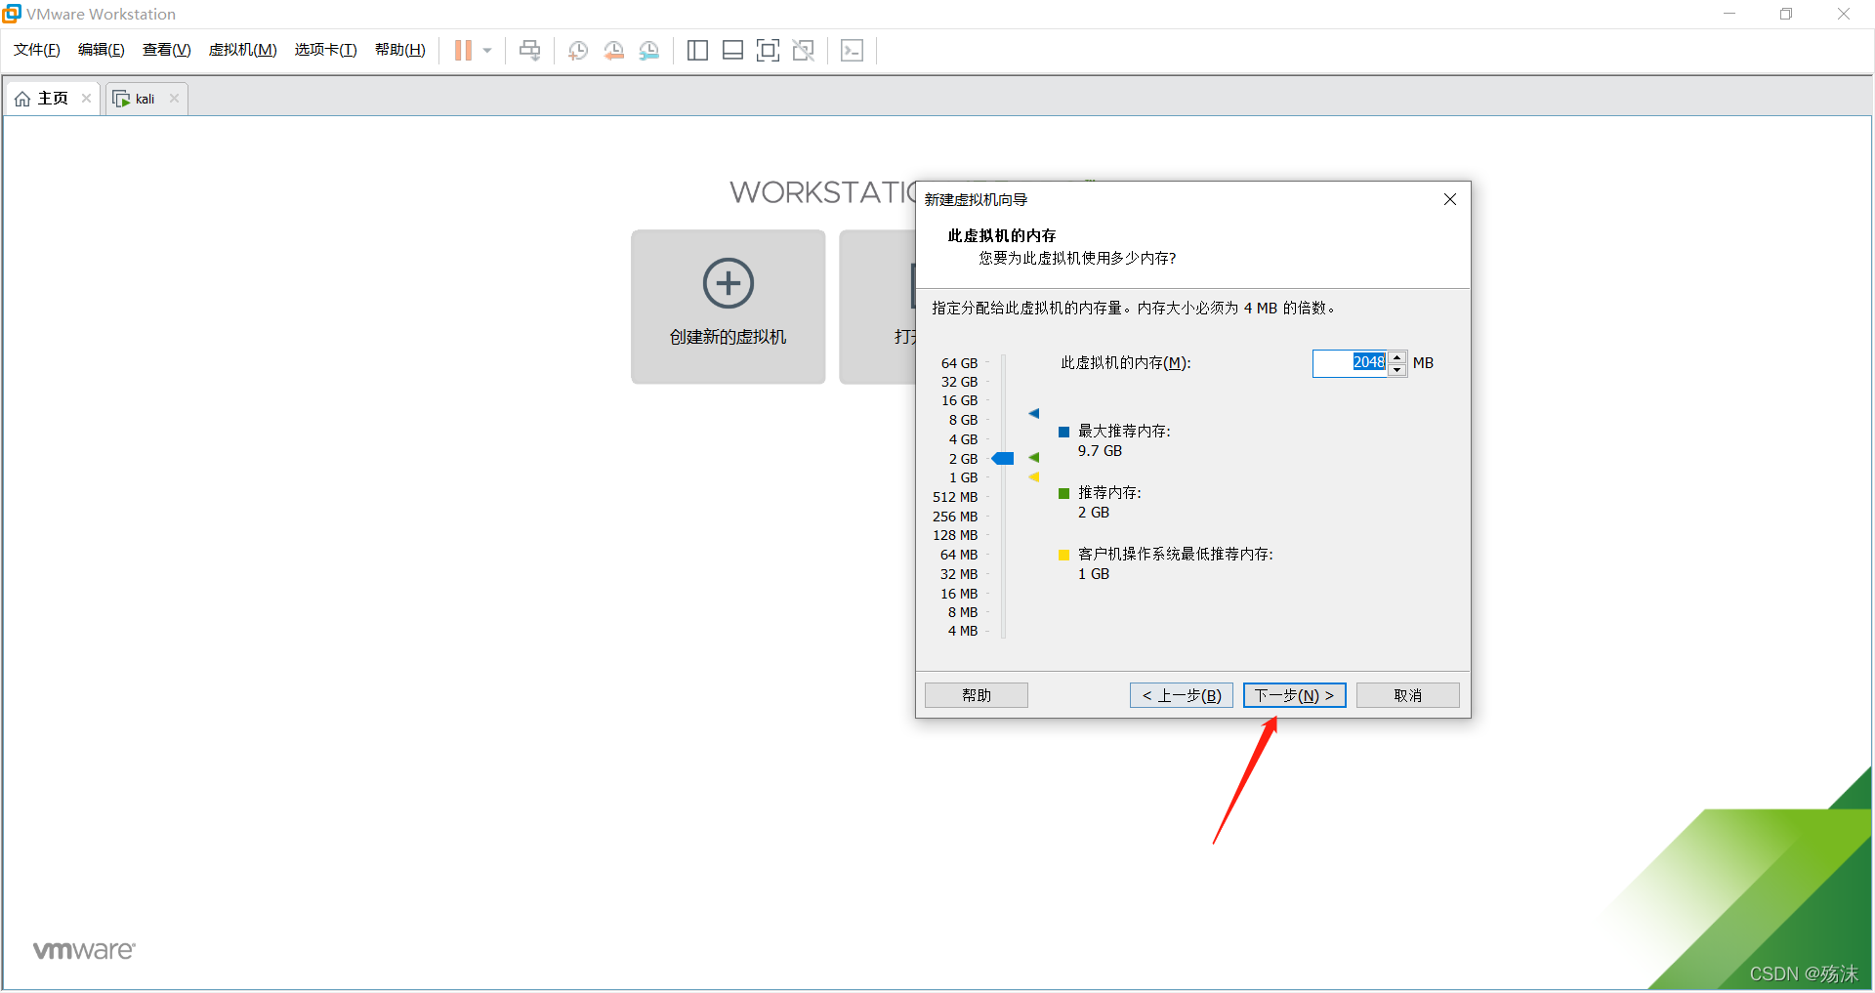
Task: Click the memory slider handle at 2 GB
Action: point(1003,459)
